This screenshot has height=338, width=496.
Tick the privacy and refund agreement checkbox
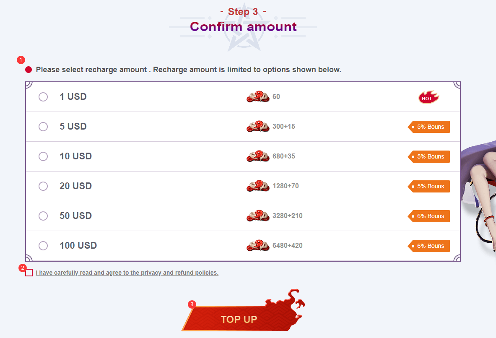29,273
